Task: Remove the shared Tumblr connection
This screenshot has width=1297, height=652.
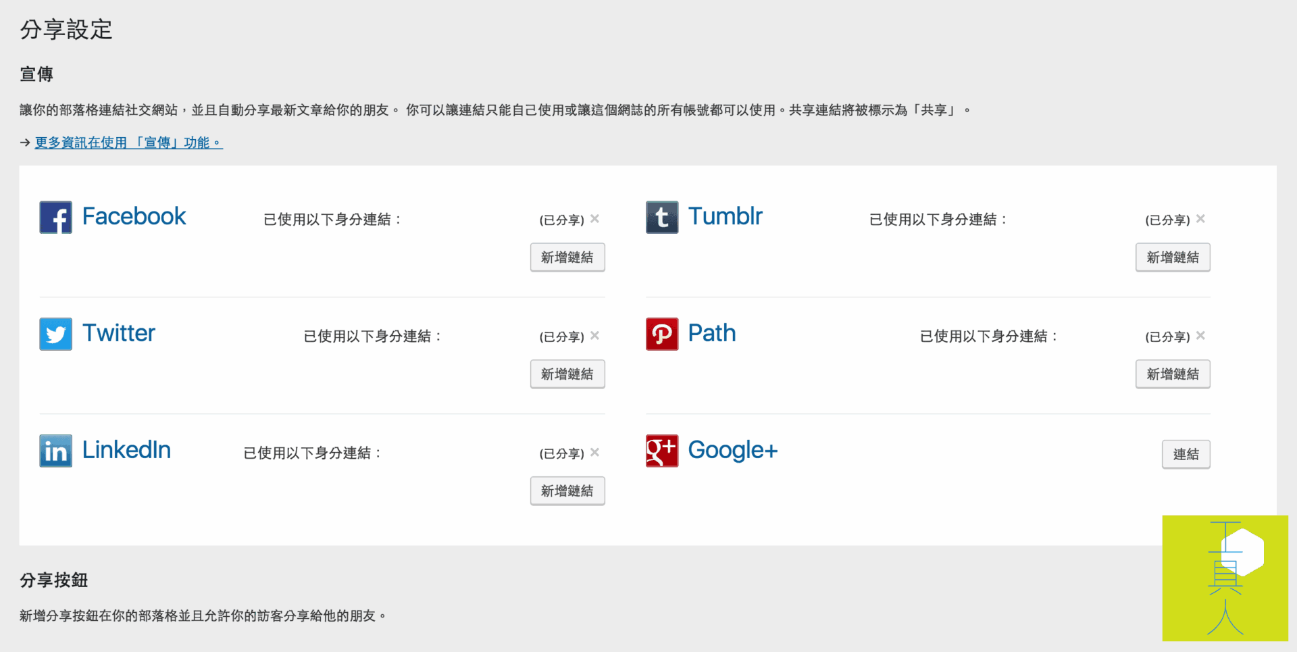Action: click(x=1200, y=218)
